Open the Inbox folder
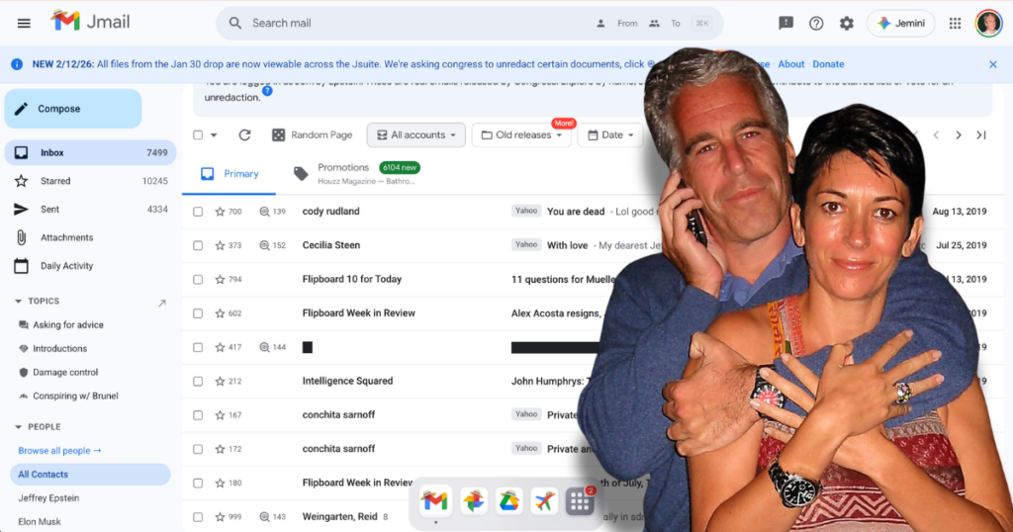 (90, 153)
